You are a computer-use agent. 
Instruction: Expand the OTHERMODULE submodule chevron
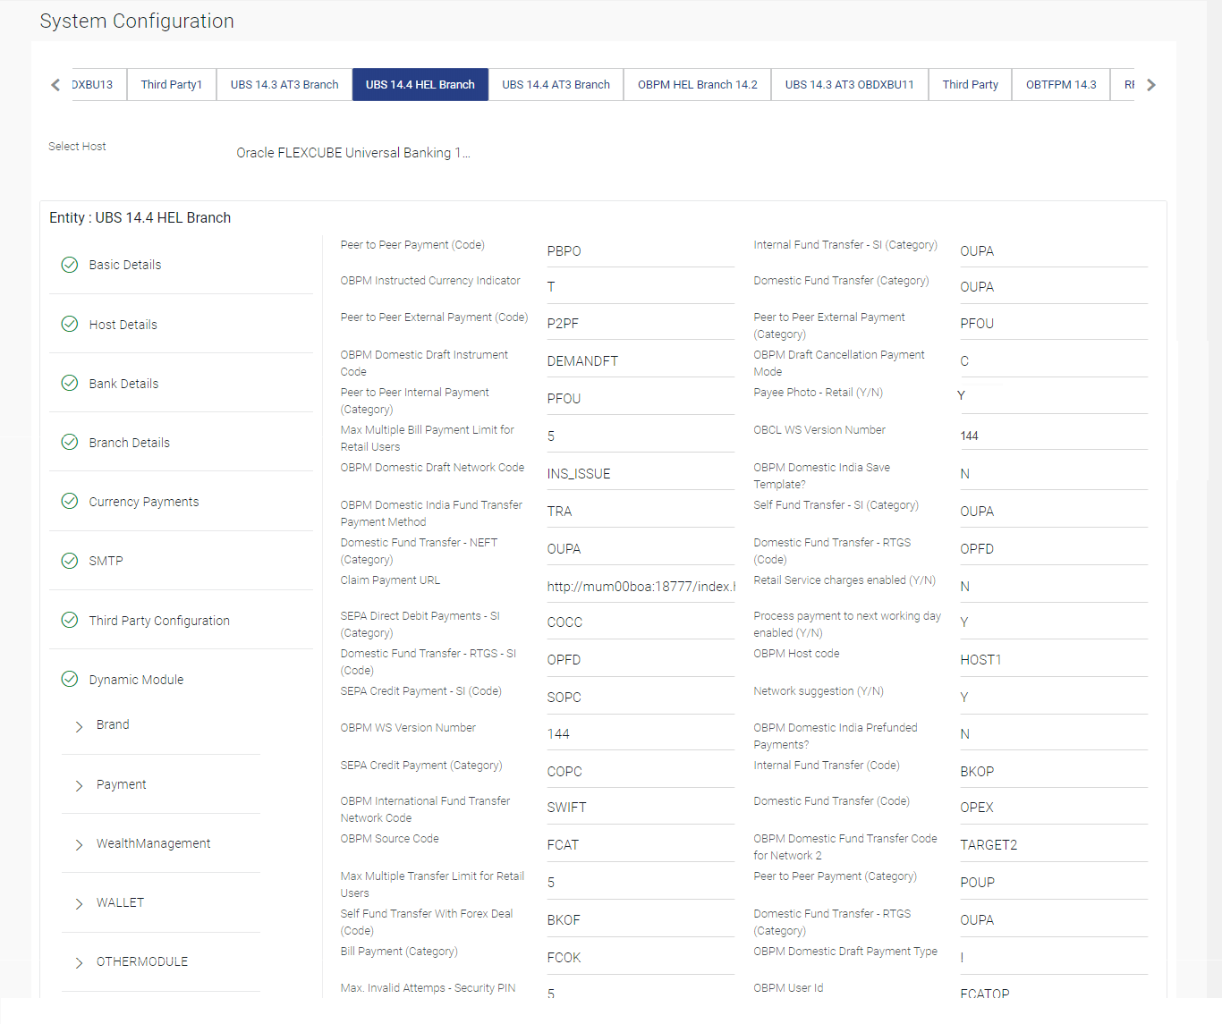coord(79,962)
